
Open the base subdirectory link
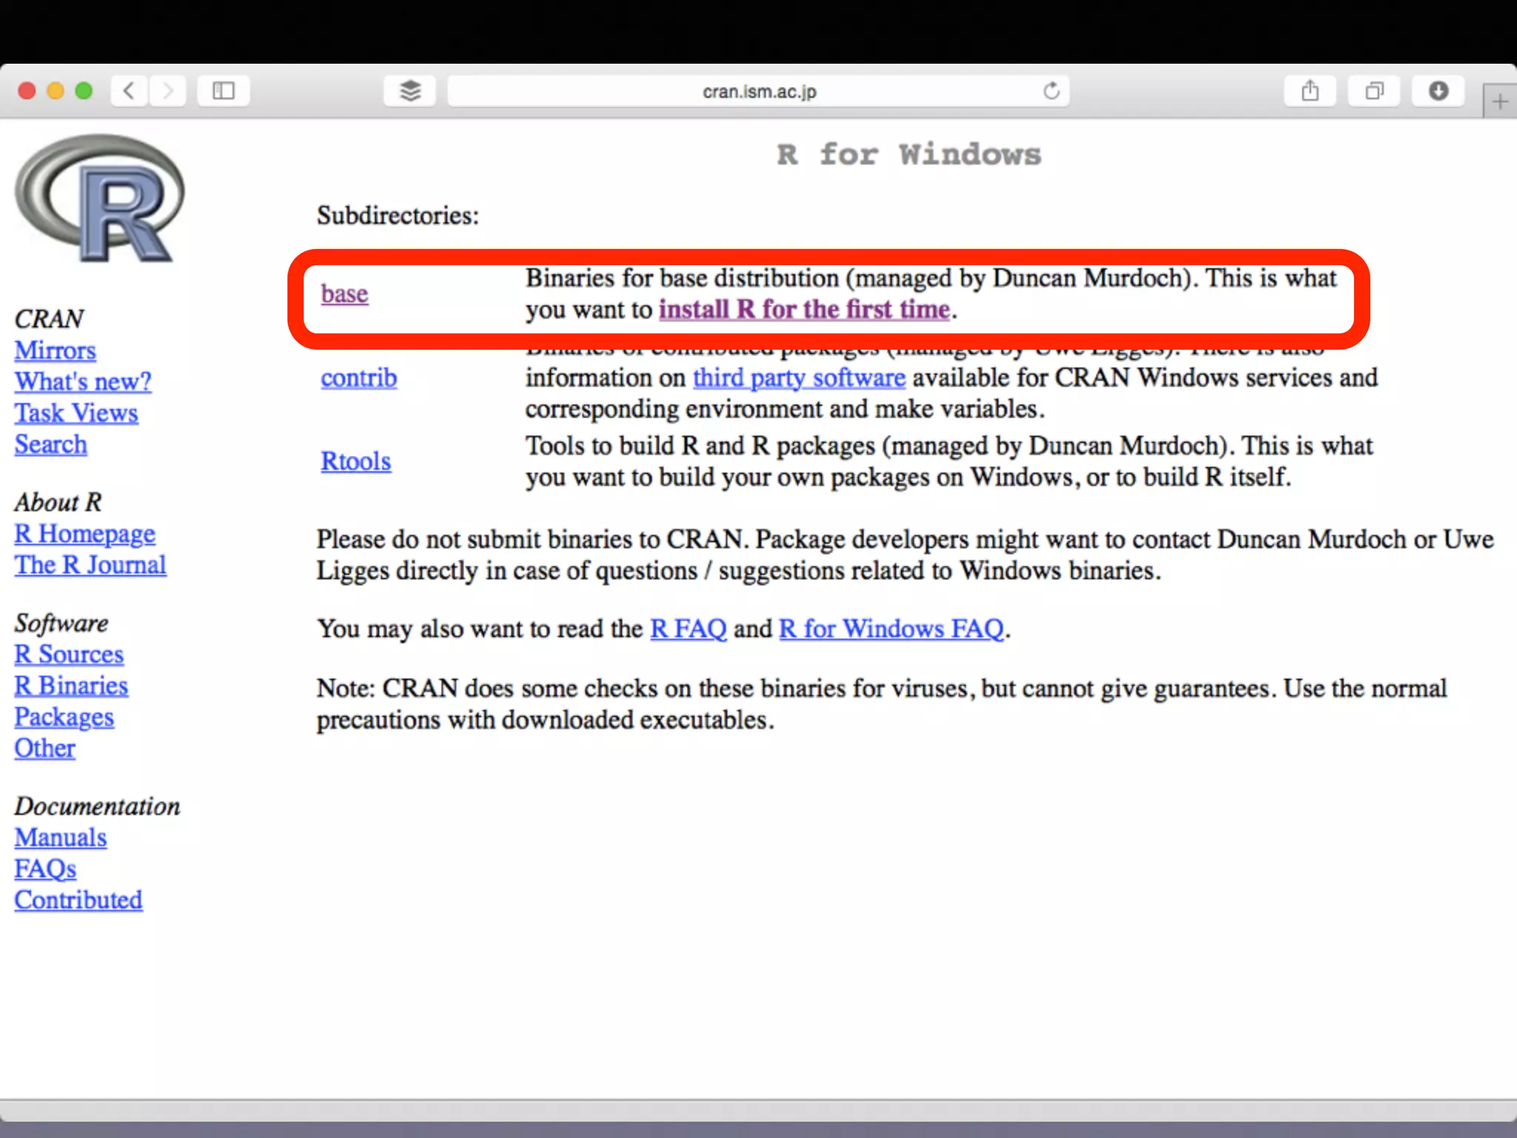tap(344, 294)
